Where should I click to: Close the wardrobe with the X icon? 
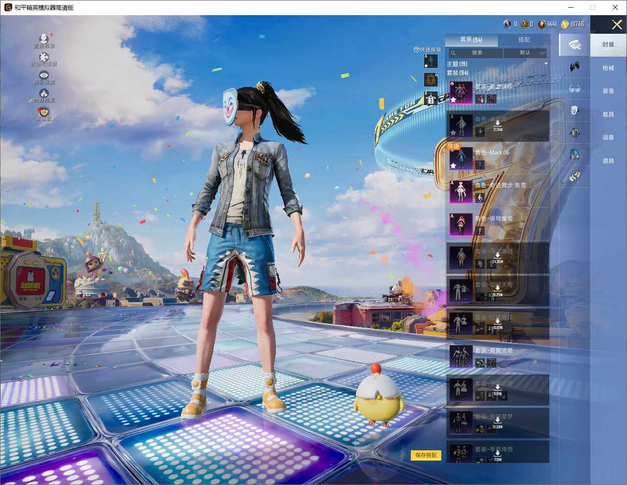[617, 24]
